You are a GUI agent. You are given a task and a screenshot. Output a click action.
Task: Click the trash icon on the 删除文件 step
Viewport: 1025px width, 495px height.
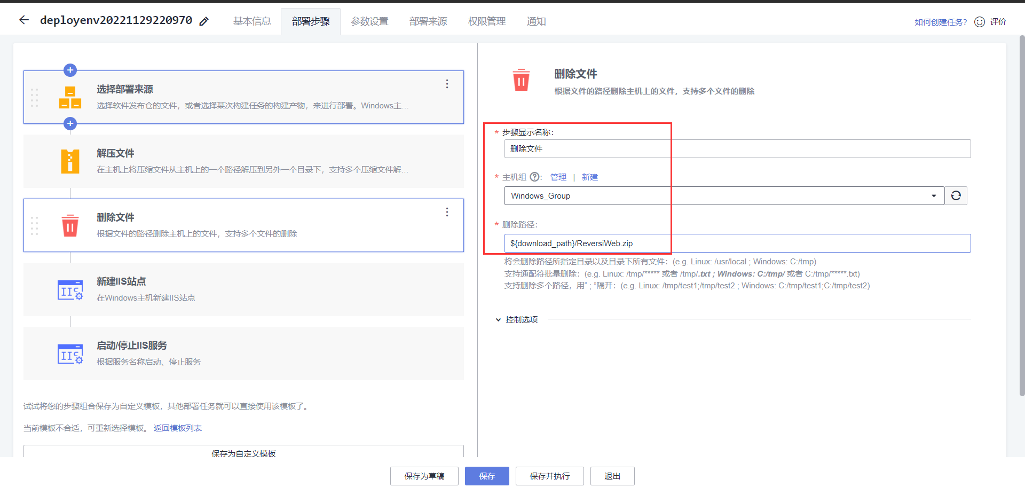(70, 225)
